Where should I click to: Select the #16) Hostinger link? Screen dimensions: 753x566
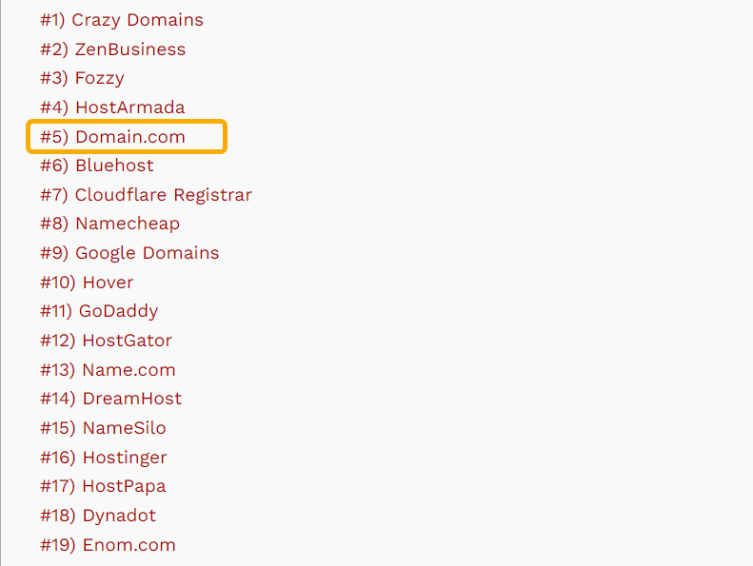(x=104, y=458)
